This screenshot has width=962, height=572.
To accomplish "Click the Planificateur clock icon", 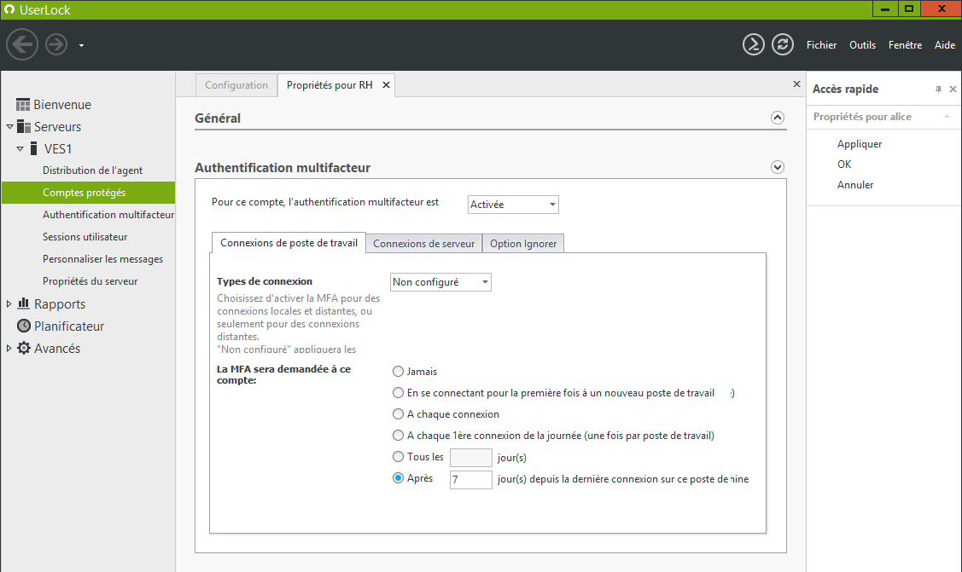I will point(24,326).
